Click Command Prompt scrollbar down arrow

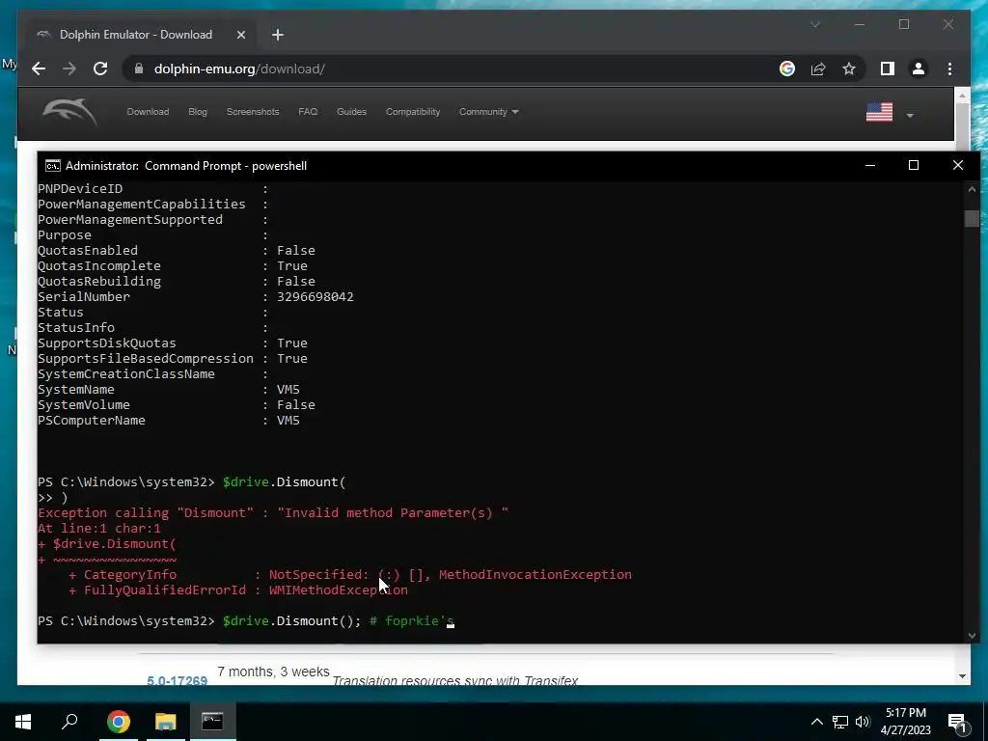pyautogui.click(x=972, y=636)
